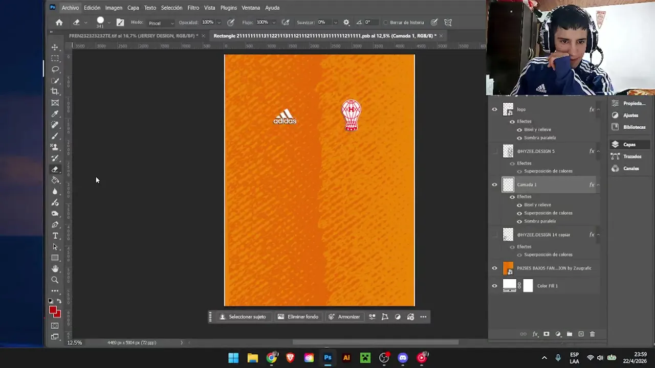Screen dimensions: 655x368
Task: Select the Lasso tool
Action: [55, 69]
